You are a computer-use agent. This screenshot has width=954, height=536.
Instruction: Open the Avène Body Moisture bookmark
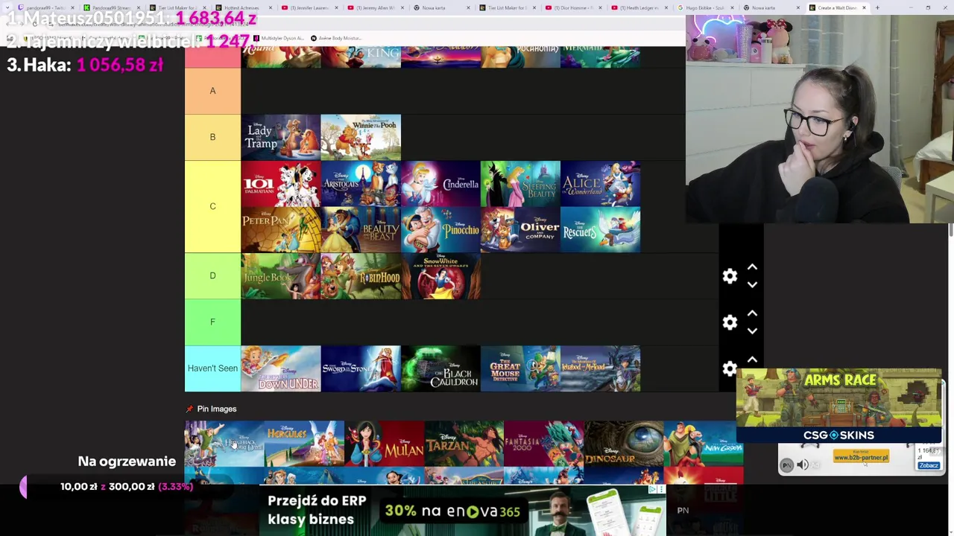tap(335, 38)
